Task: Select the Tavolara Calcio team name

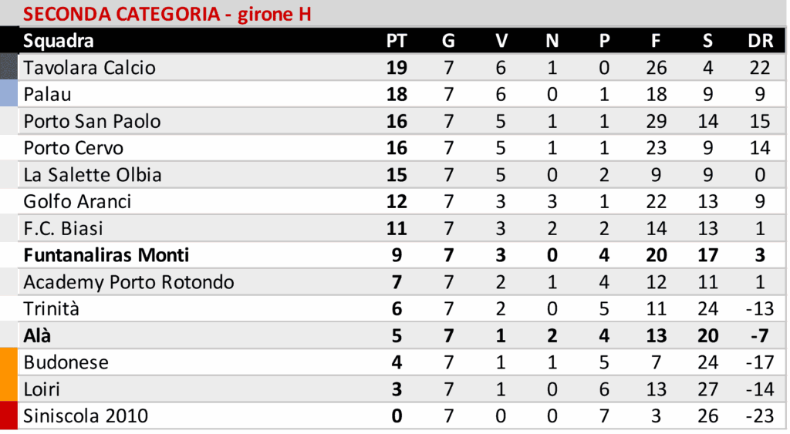Action: (89, 68)
